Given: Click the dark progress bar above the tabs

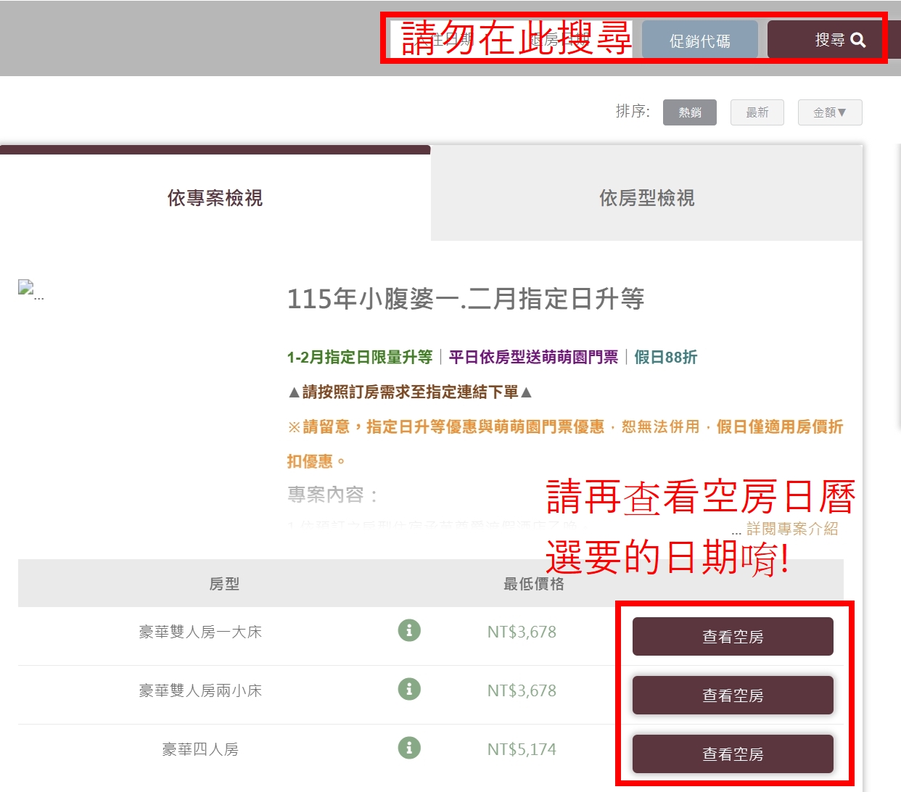Looking at the screenshot, I should 215,148.
